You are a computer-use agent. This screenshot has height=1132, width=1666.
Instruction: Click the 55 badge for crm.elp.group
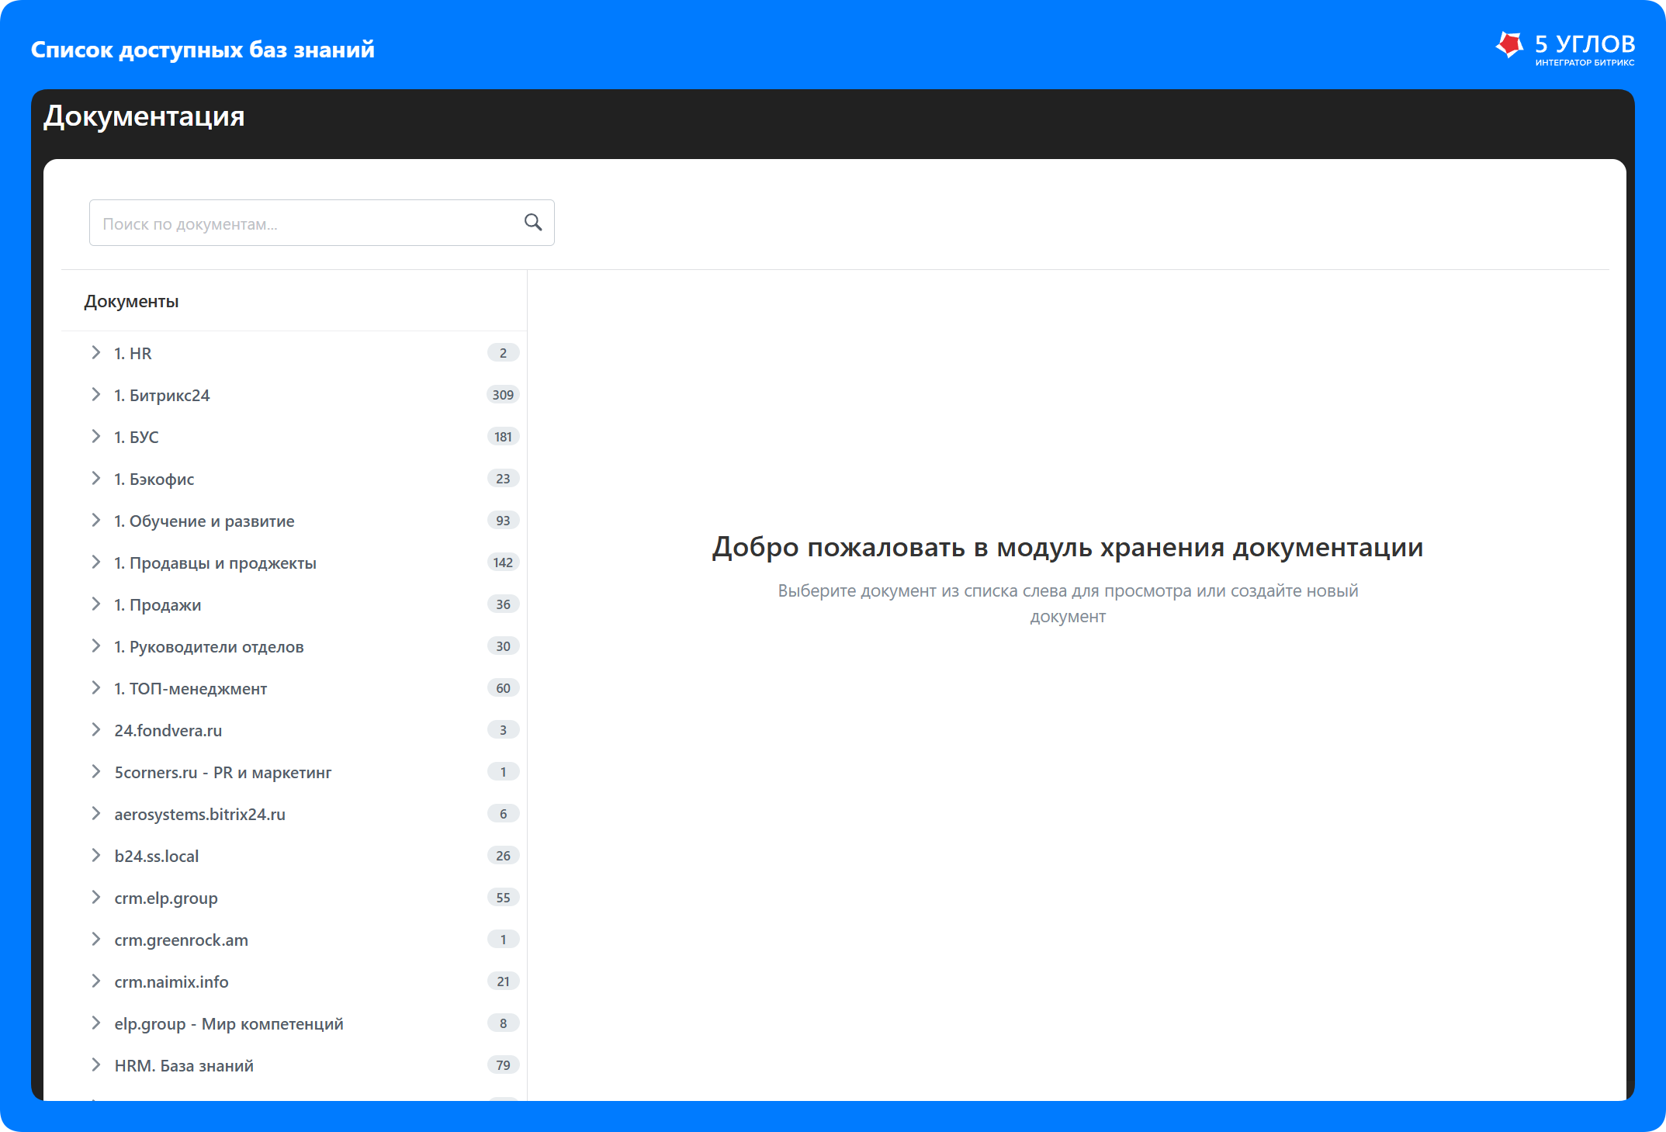503,897
